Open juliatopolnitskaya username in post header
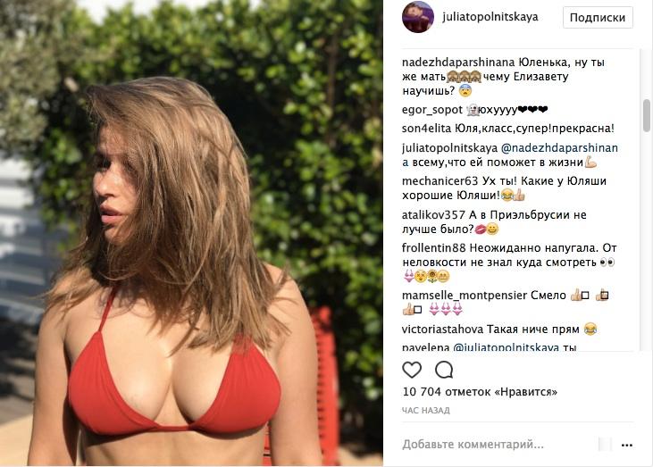Image resolution: width=653 pixels, height=467 pixels. (490, 17)
